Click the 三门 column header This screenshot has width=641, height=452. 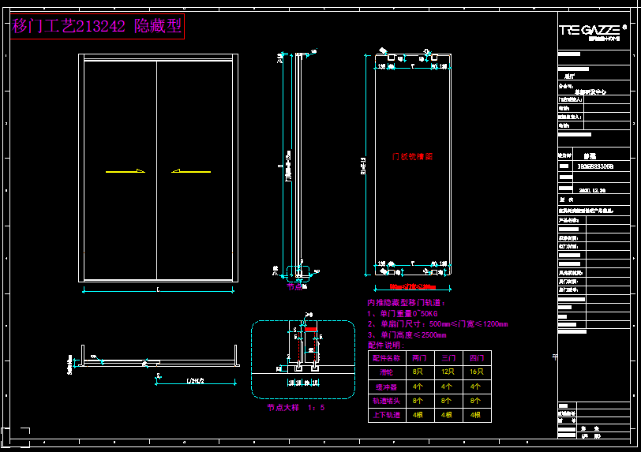tap(448, 358)
